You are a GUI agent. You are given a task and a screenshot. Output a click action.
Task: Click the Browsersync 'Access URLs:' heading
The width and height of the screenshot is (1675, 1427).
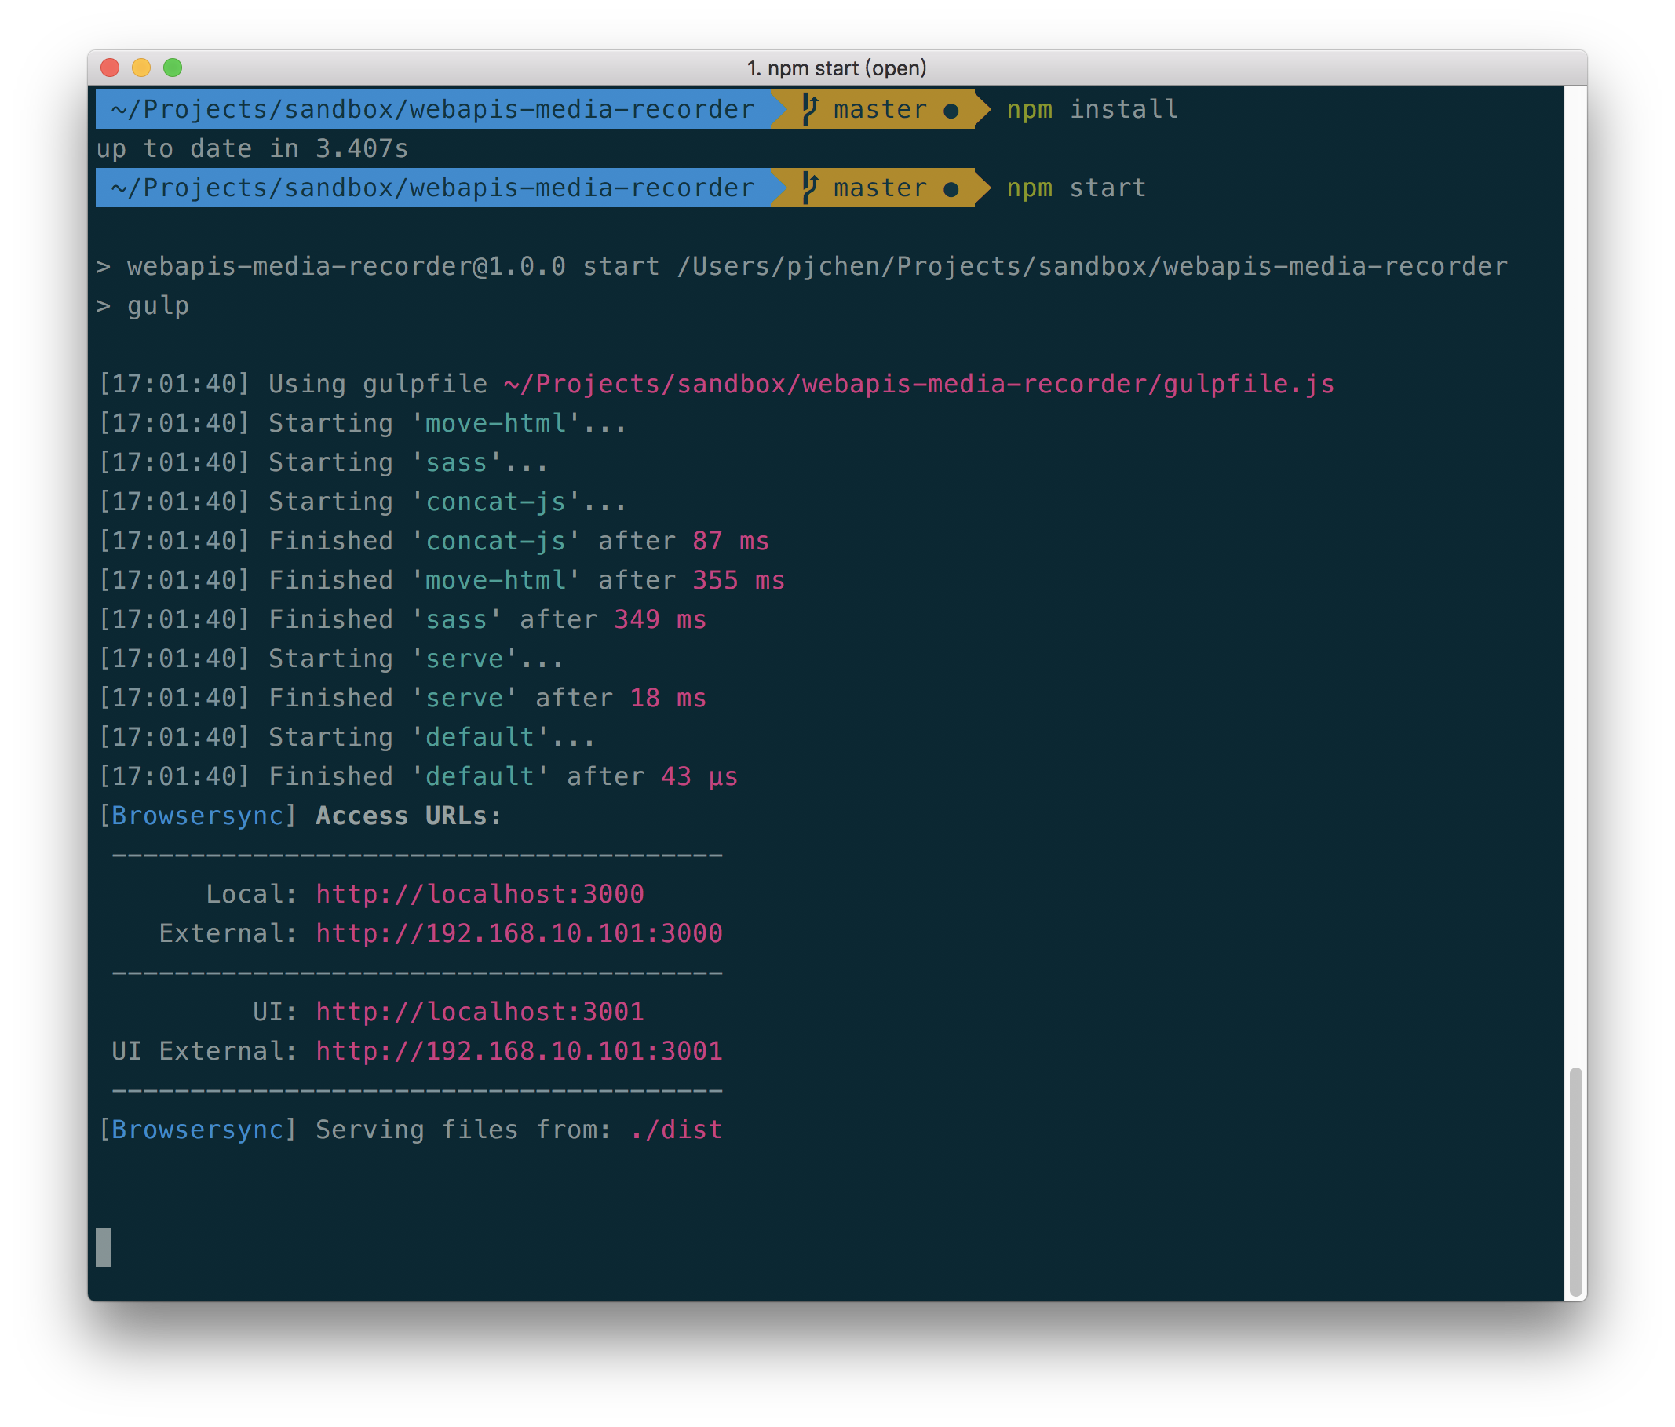point(408,816)
